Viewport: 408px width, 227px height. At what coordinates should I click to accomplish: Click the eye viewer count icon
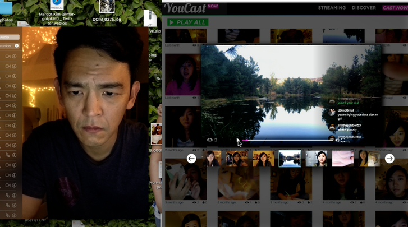coord(209,140)
